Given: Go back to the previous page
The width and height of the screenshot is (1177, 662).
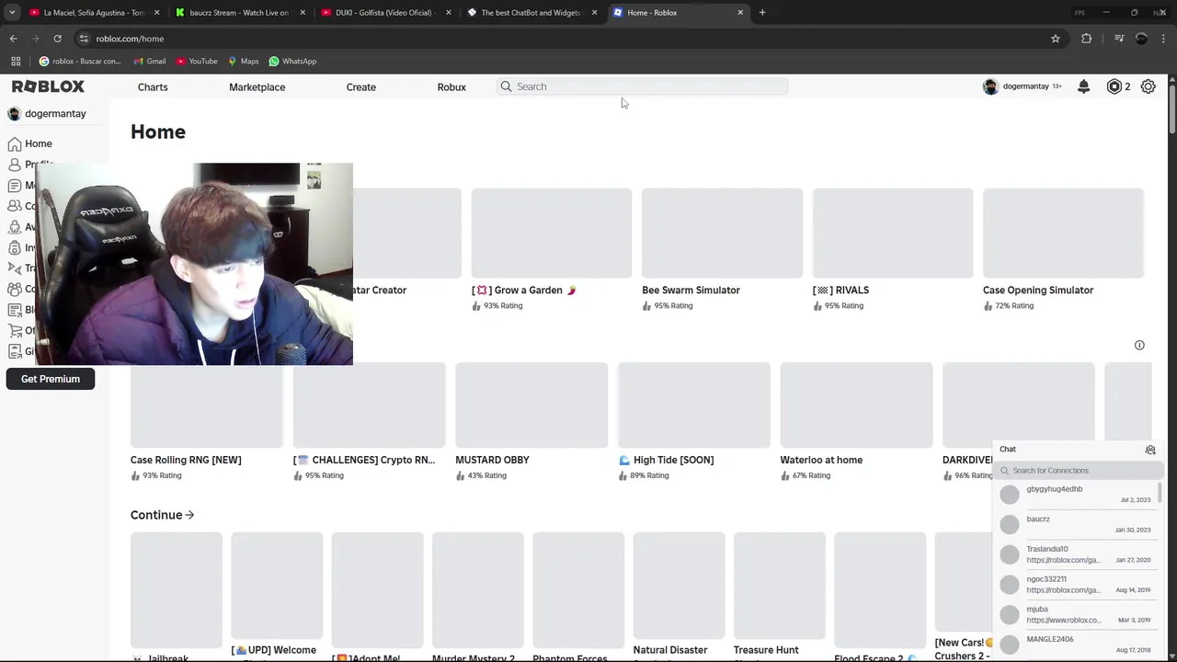Looking at the screenshot, I should 13,39.
